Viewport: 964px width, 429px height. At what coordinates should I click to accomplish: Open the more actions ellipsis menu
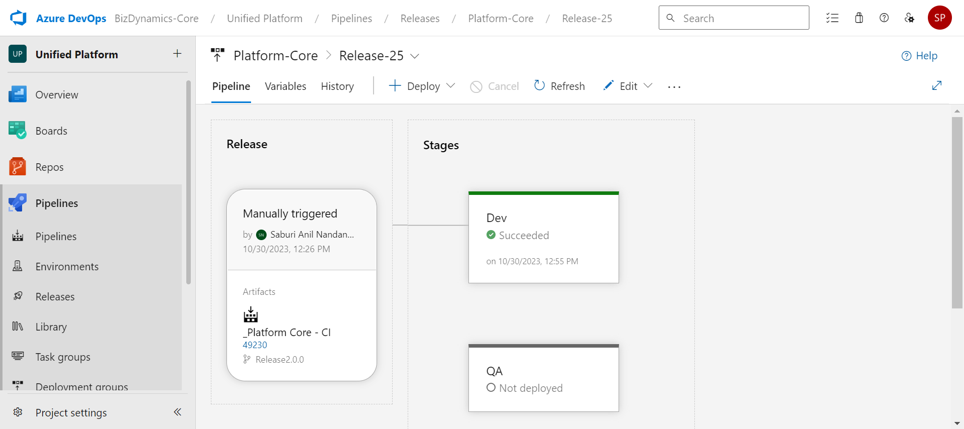click(x=674, y=86)
